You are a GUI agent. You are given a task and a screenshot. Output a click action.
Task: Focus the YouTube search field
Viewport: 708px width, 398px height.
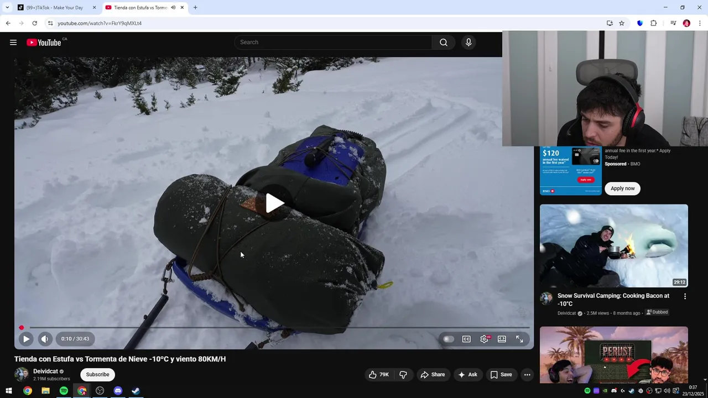[334, 43]
